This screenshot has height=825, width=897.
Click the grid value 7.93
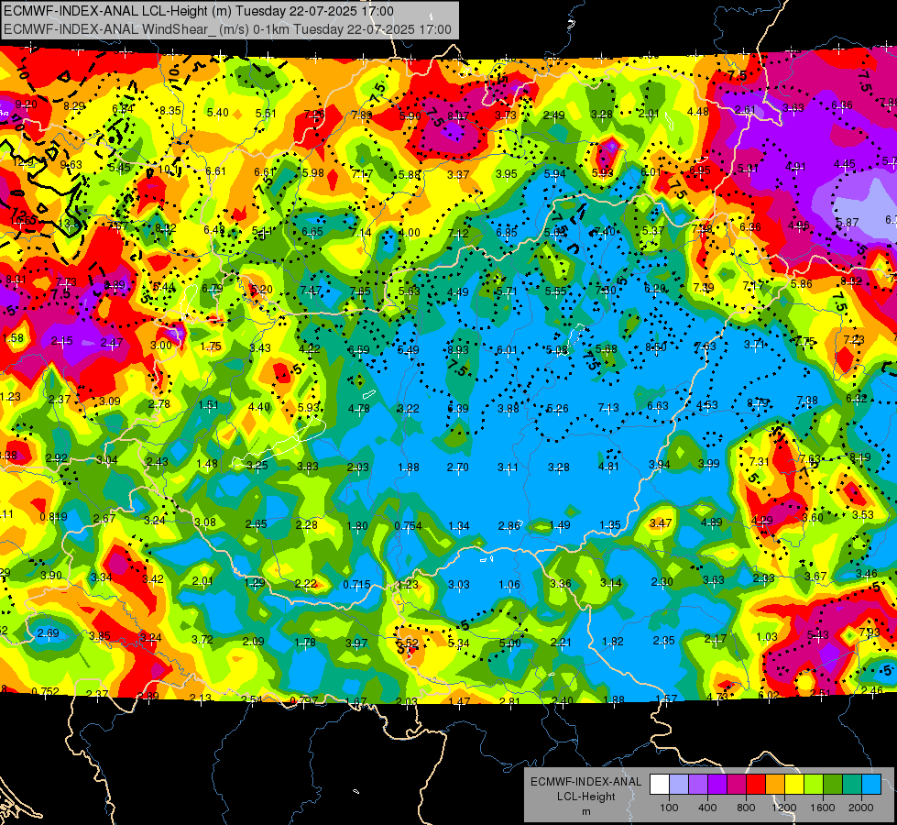click(869, 632)
